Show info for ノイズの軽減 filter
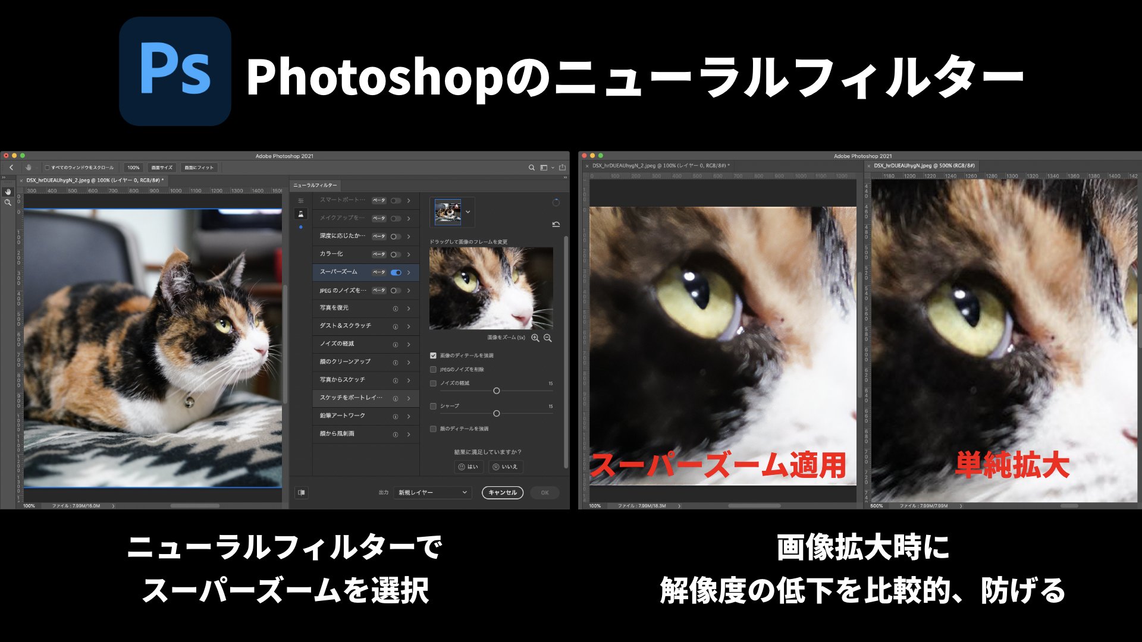 point(395,344)
